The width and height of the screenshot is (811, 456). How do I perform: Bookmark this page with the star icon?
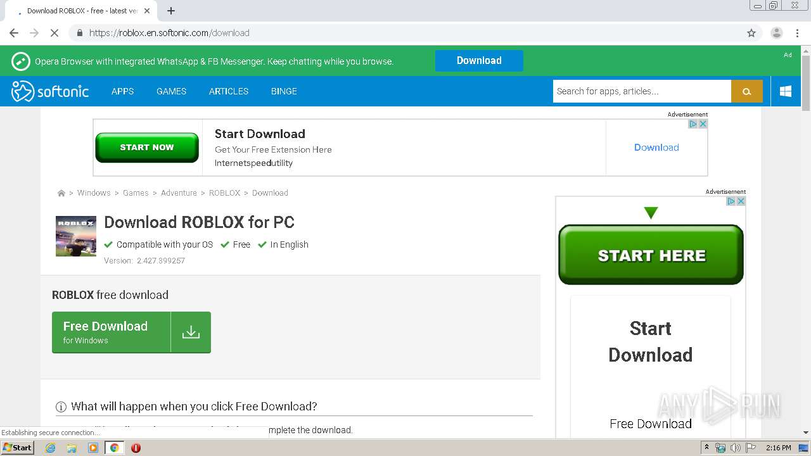click(751, 33)
